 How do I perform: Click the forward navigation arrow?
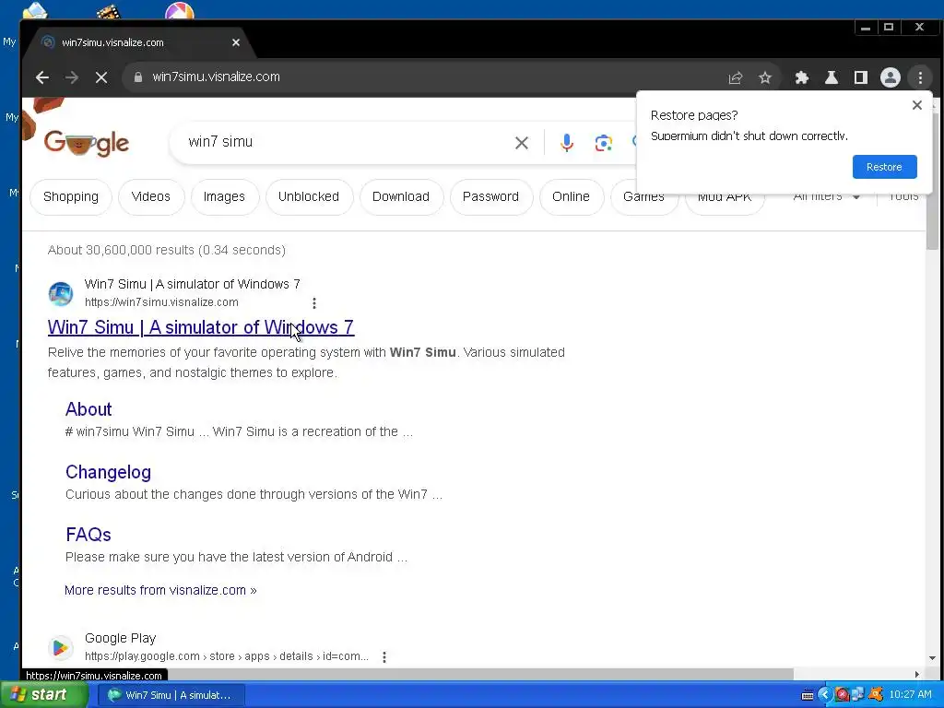(x=72, y=77)
